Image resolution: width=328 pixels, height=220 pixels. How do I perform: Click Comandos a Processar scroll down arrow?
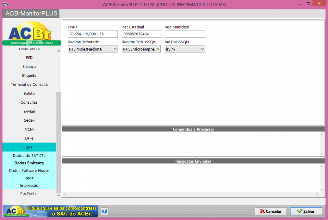(x=322, y=154)
